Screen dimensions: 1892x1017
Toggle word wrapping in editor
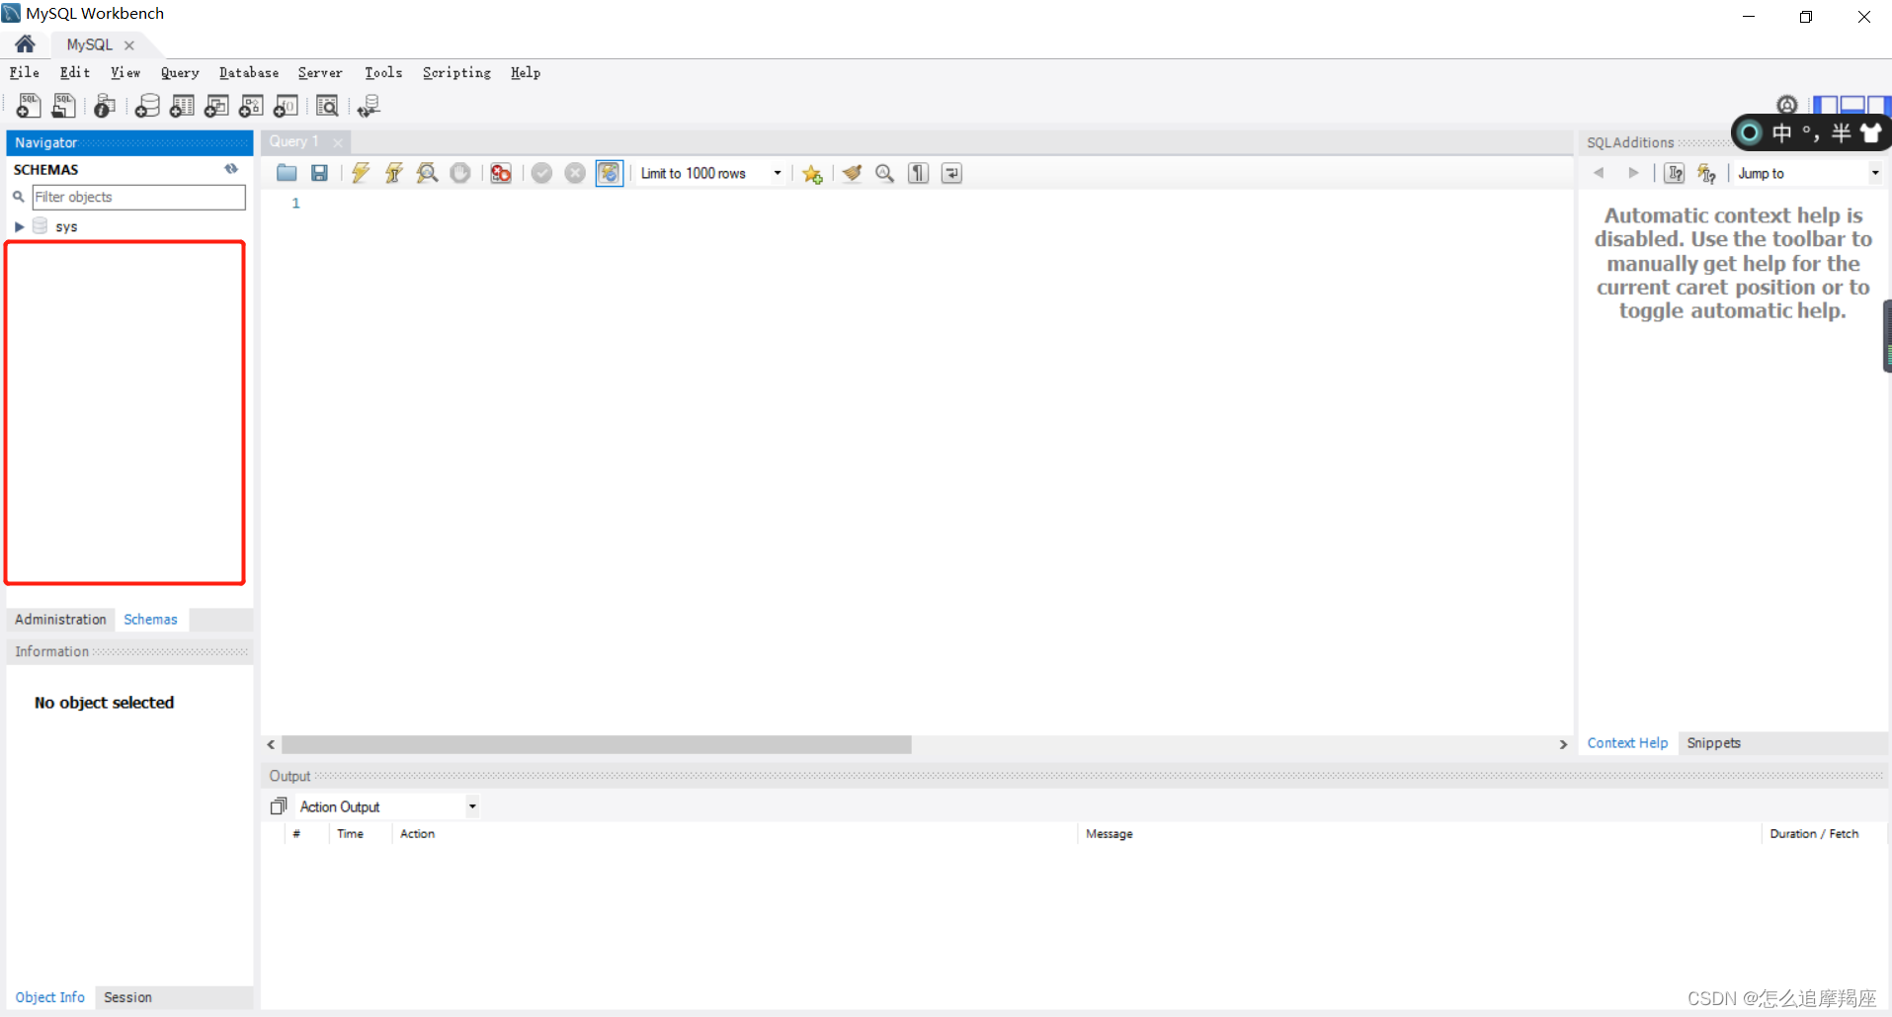(x=951, y=173)
